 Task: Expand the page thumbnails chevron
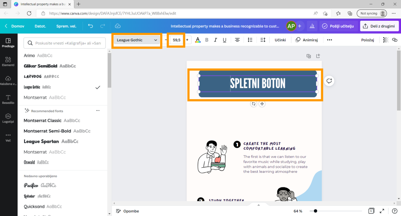coord(258,205)
